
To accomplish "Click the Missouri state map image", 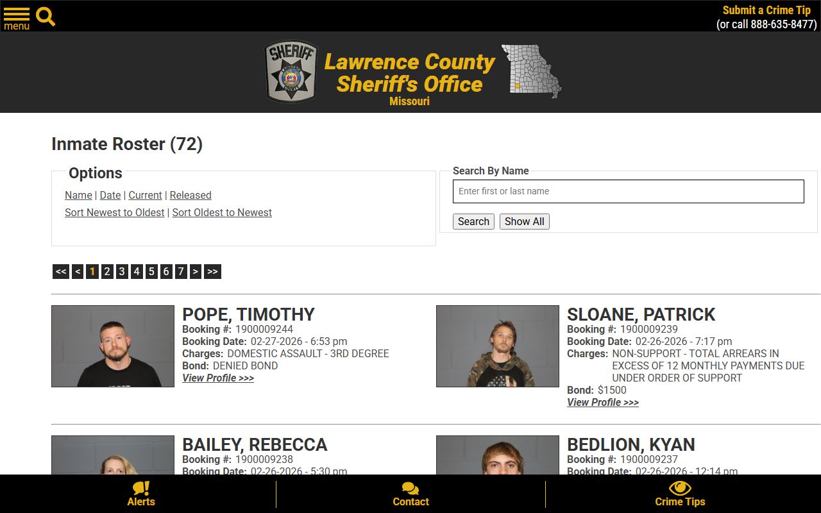I will [531, 71].
